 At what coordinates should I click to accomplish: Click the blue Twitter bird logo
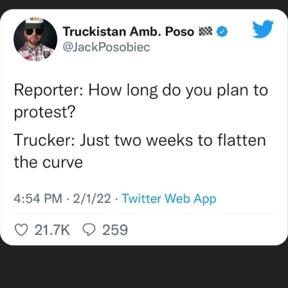263,29
